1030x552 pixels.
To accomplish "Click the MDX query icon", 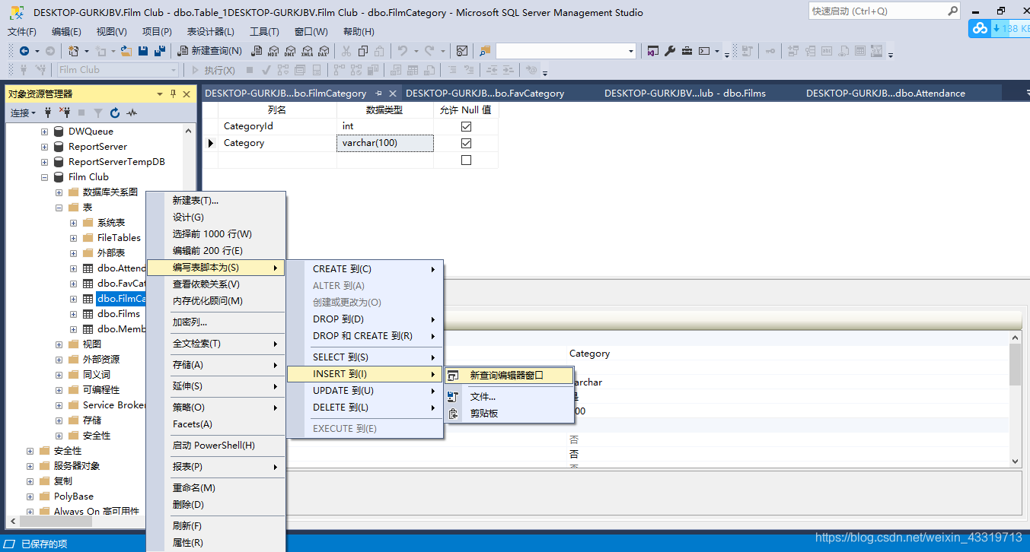I will (273, 51).
